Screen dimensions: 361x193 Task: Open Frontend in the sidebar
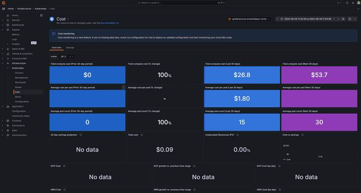pyautogui.click(x=16, y=121)
